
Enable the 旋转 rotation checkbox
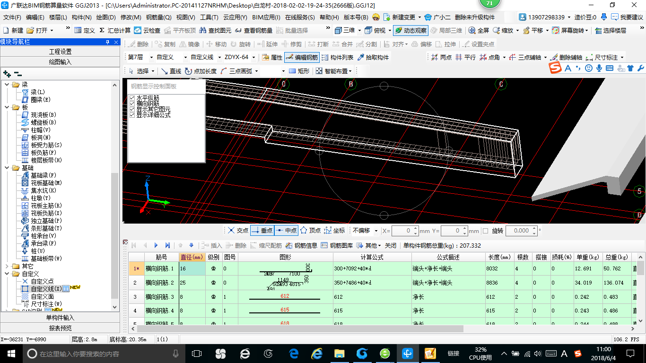(485, 231)
